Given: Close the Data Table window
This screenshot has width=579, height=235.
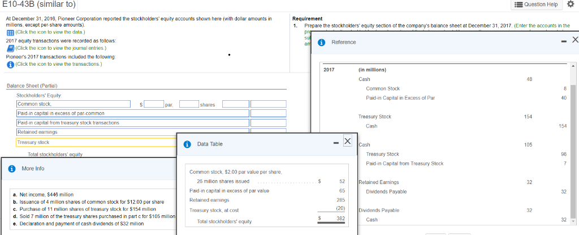Looking at the screenshot, I should pos(348,142).
